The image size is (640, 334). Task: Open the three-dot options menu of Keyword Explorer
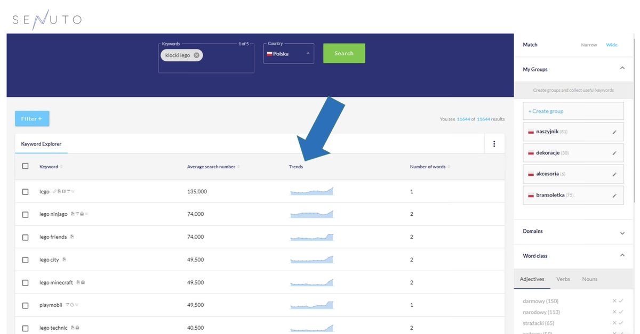494,144
